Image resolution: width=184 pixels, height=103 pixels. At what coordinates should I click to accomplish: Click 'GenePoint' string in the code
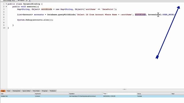point(108,9)
